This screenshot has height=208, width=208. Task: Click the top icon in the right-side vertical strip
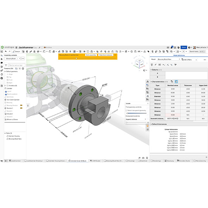tap(147, 82)
